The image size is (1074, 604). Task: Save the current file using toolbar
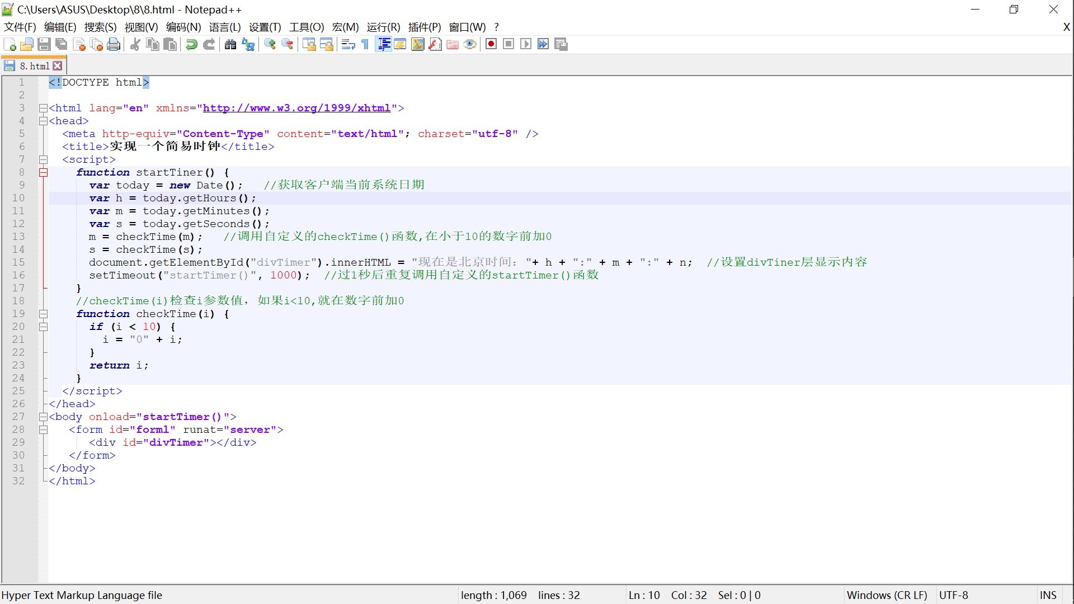pyautogui.click(x=44, y=45)
